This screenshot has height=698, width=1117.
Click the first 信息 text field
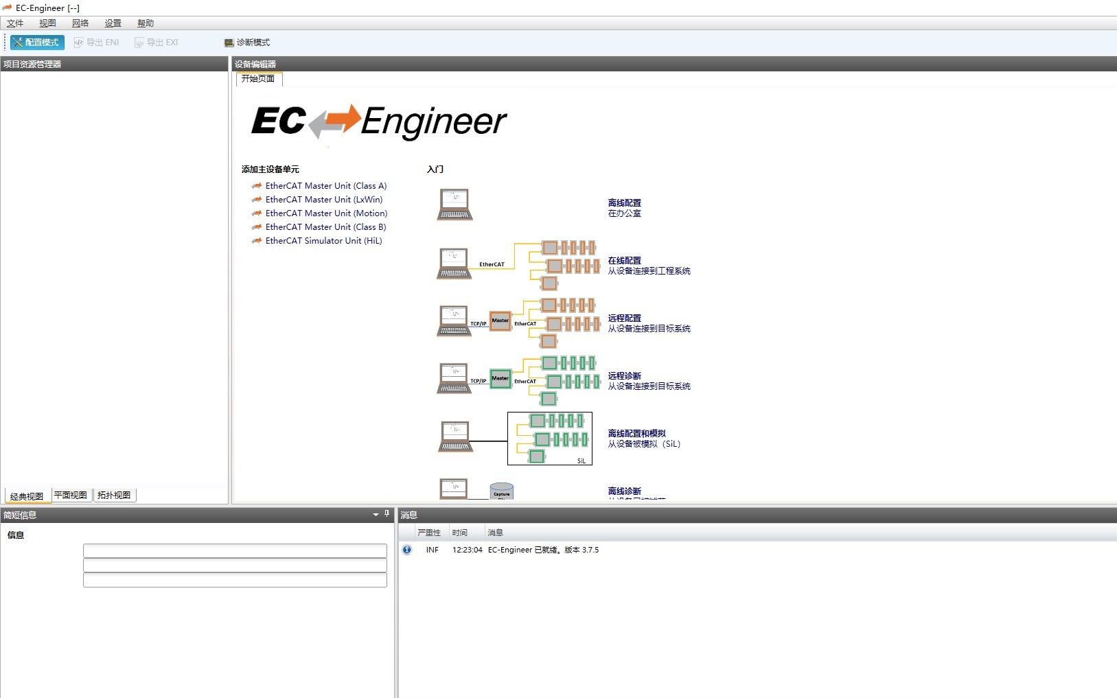(x=235, y=550)
